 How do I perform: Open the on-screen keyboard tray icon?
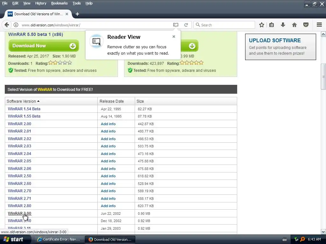(285, 240)
